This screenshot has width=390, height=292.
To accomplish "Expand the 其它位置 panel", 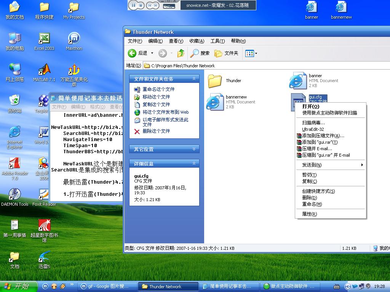I will 194,149.
